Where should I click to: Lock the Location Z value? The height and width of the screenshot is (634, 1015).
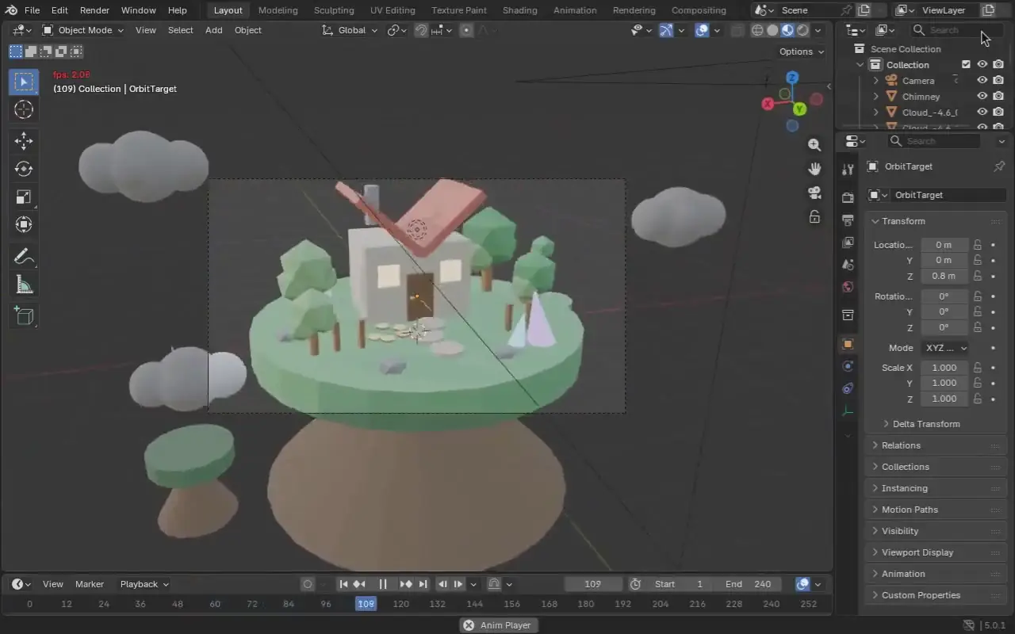(x=978, y=276)
